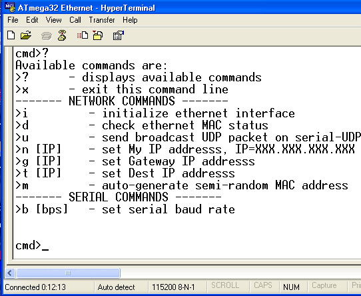Click the horizontal scrollbar thumb

pyautogui.click(x=68, y=273)
